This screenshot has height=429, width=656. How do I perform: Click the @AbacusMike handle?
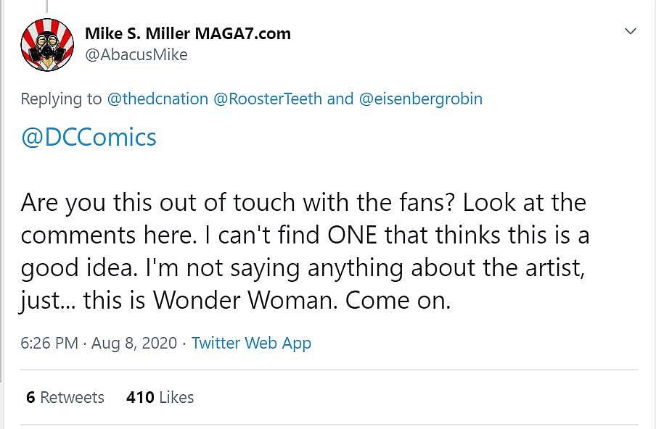[x=136, y=55]
